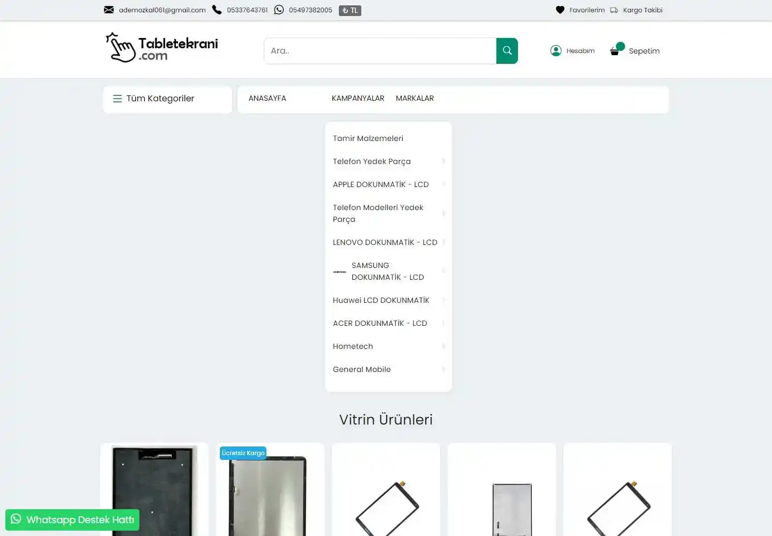772x536 pixels.
Task: Click the email ademozkal061@gmail.com
Action: tap(162, 10)
